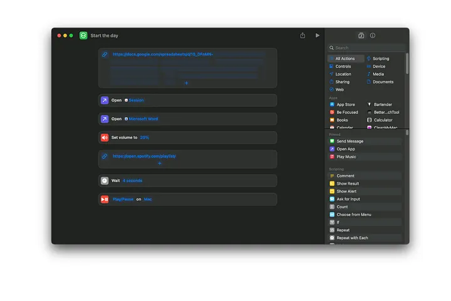
Task: Click the red Play/Pause action icon
Action: point(105,200)
